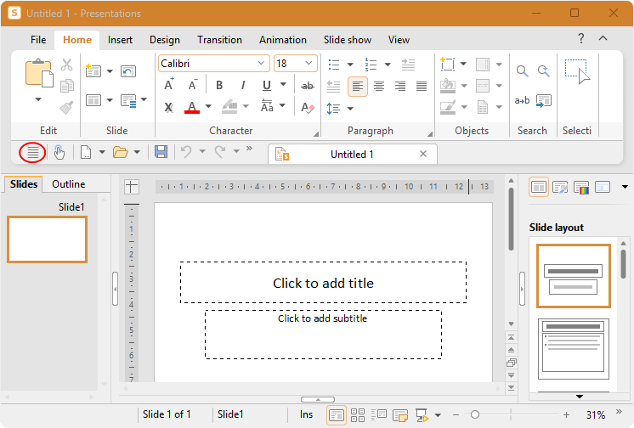The image size is (634, 428).
Task: Click the Search magnifier icon
Action: 522,71
